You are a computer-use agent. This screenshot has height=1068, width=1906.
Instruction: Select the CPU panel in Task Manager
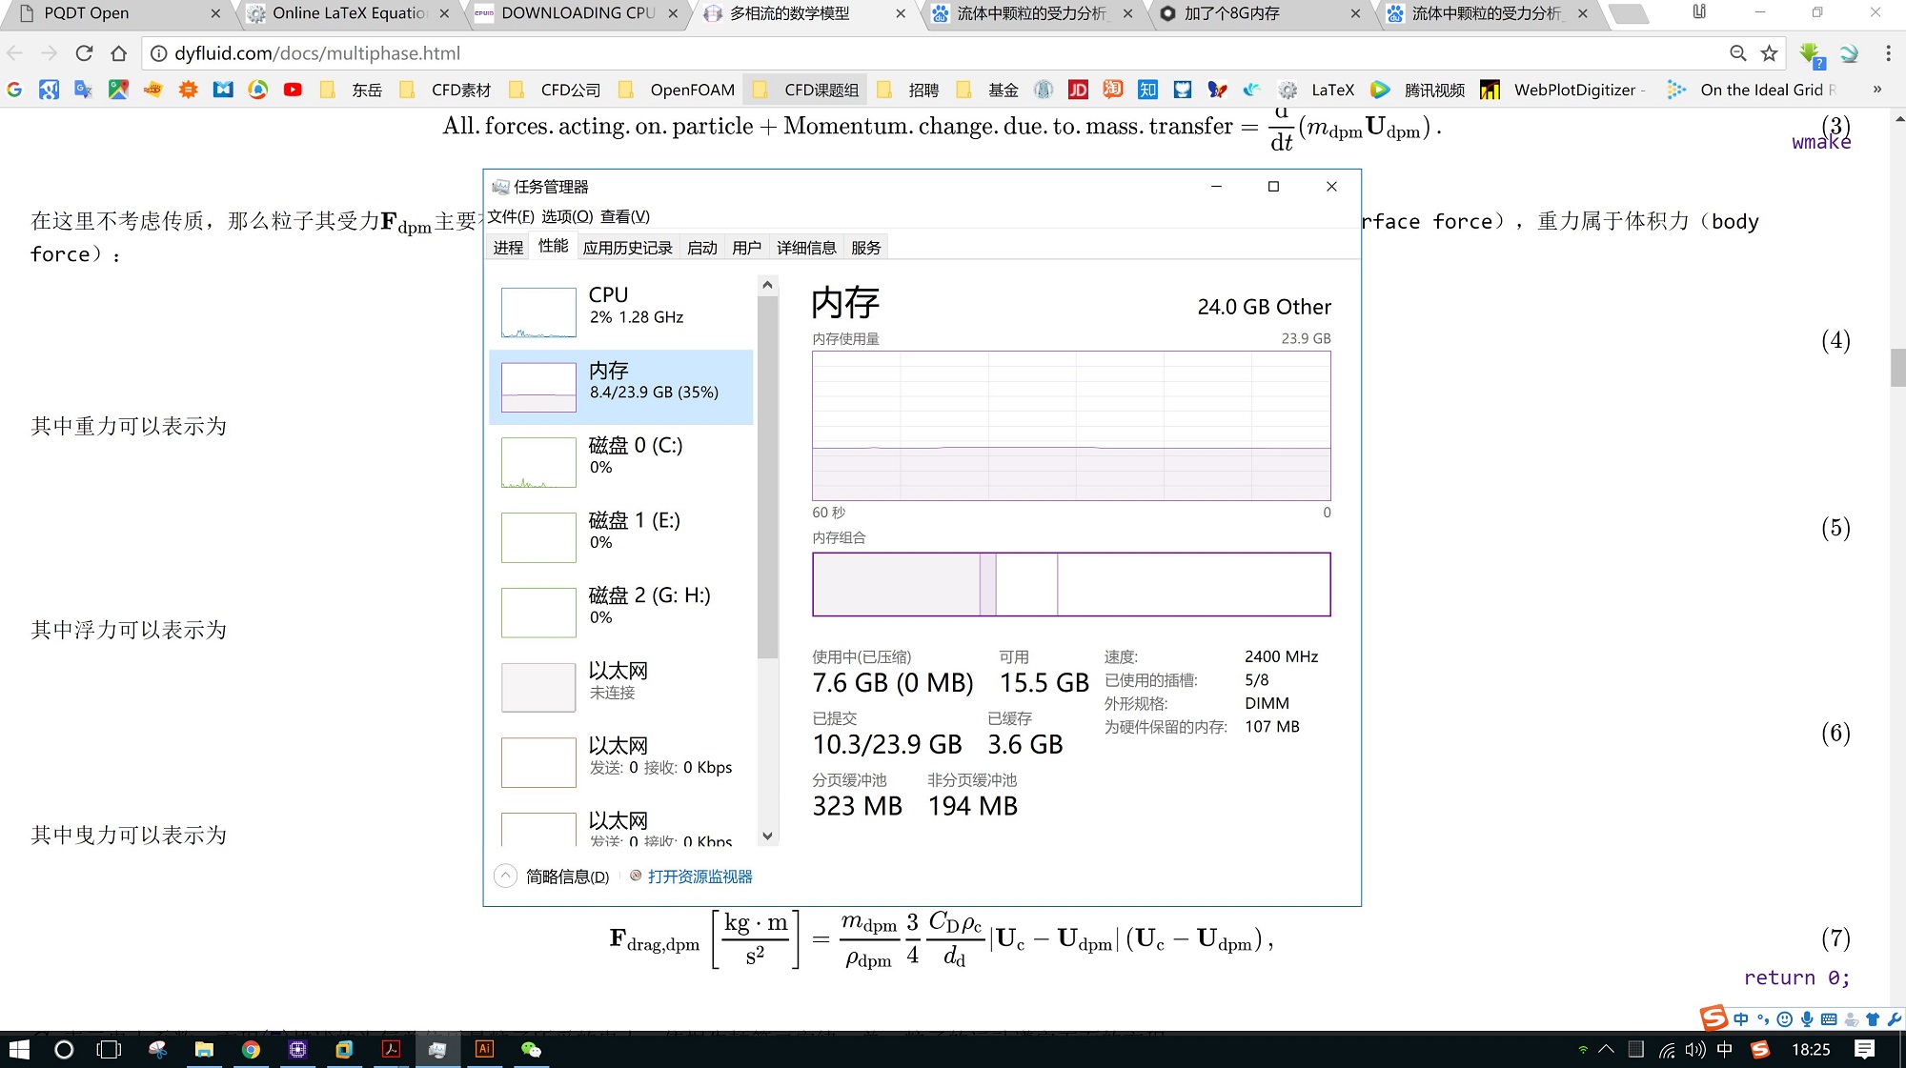(620, 310)
